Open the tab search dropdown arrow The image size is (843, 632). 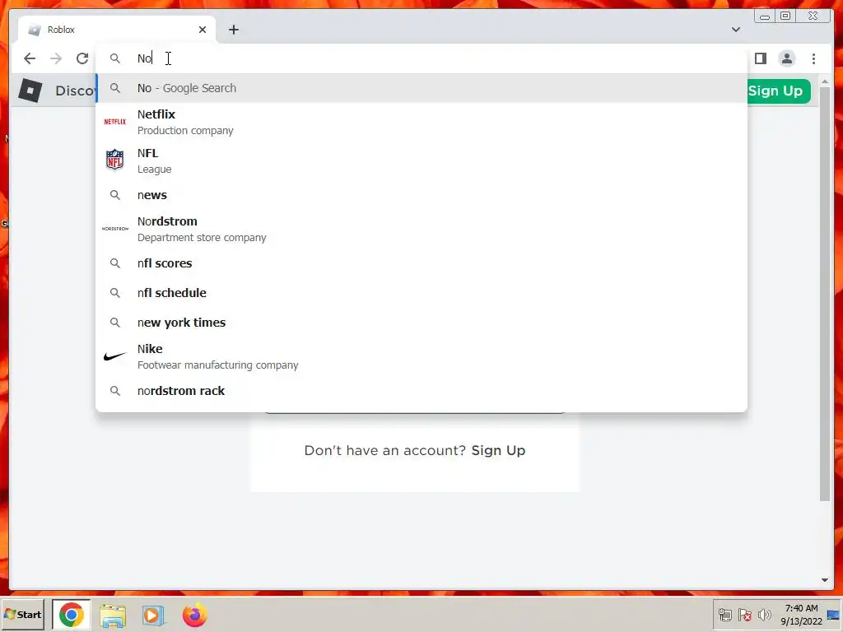tap(736, 30)
